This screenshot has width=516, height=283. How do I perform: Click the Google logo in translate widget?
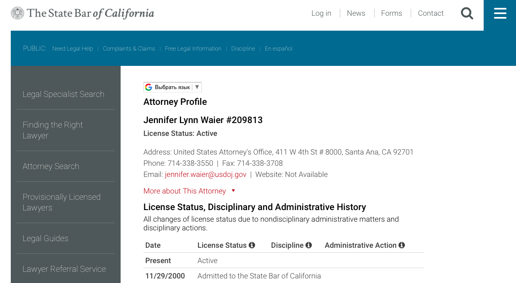[x=149, y=87]
